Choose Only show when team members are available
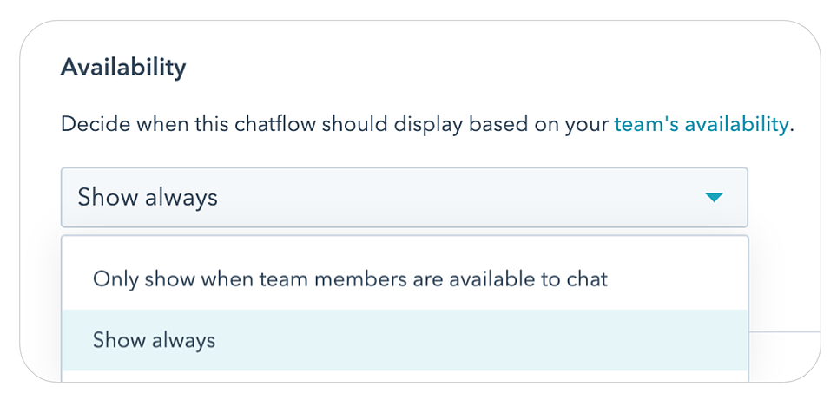Image resolution: width=837 pixels, height=393 pixels. pyautogui.click(x=405, y=278)
